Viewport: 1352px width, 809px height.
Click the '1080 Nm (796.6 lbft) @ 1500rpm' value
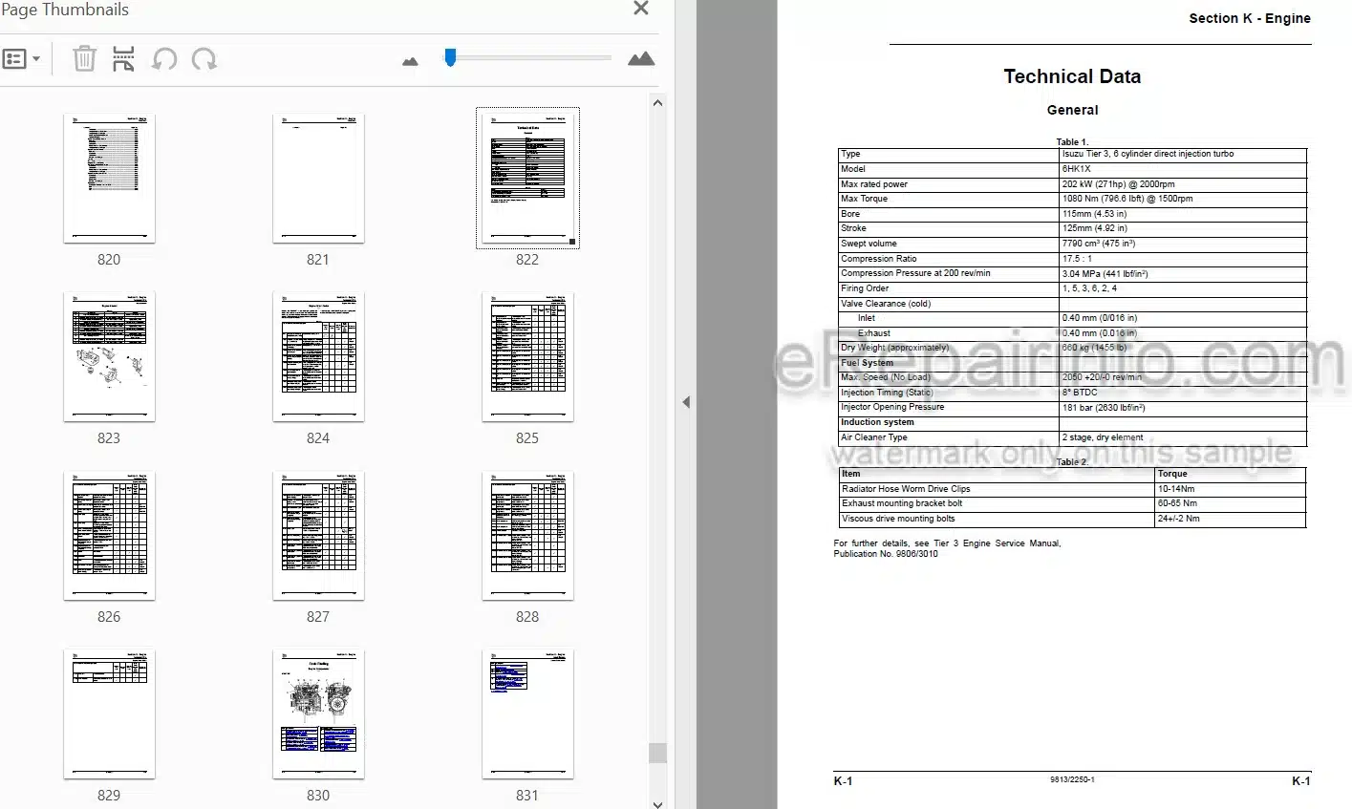[x=1127, y=199]
